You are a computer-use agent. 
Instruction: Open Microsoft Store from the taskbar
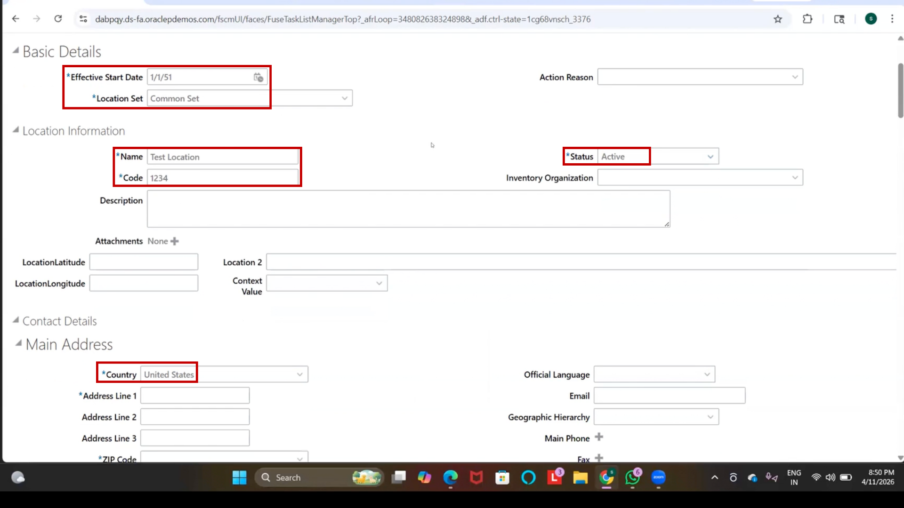(x=502, y=477)
